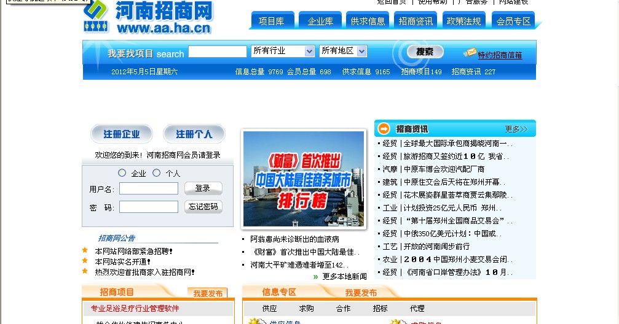Focus the 密码 input field
This screenshot has width=619, height=324.
click(x=149, y=207)
